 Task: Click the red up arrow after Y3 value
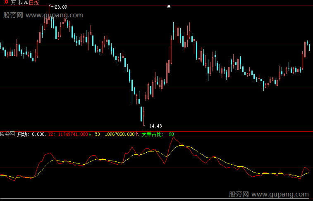pos(137,134)
